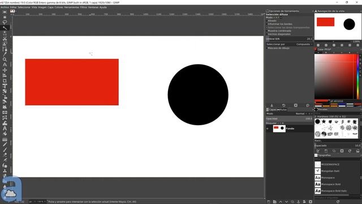
Task: Open status bar zoom percentage dropdown
Action: tap(41, 202)
